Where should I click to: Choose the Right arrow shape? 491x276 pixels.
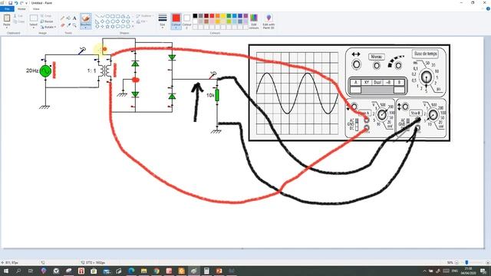pos(117,21)
